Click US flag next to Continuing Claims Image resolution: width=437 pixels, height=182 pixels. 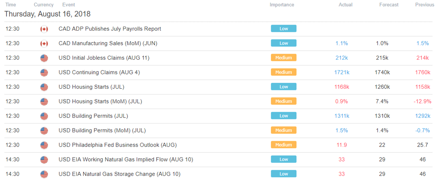(x=44, y=73)
